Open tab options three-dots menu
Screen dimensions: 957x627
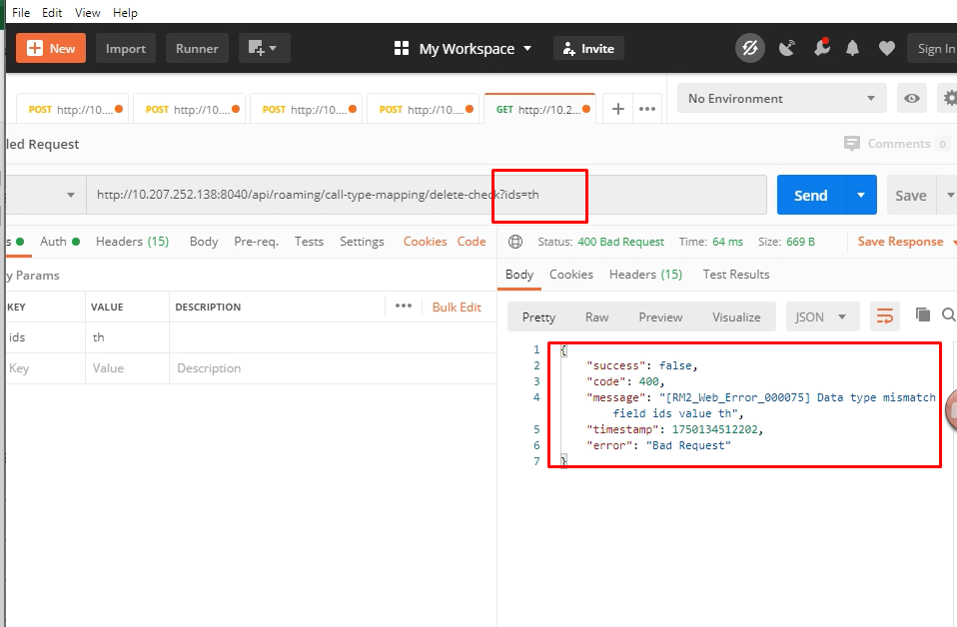pos(646,109)
